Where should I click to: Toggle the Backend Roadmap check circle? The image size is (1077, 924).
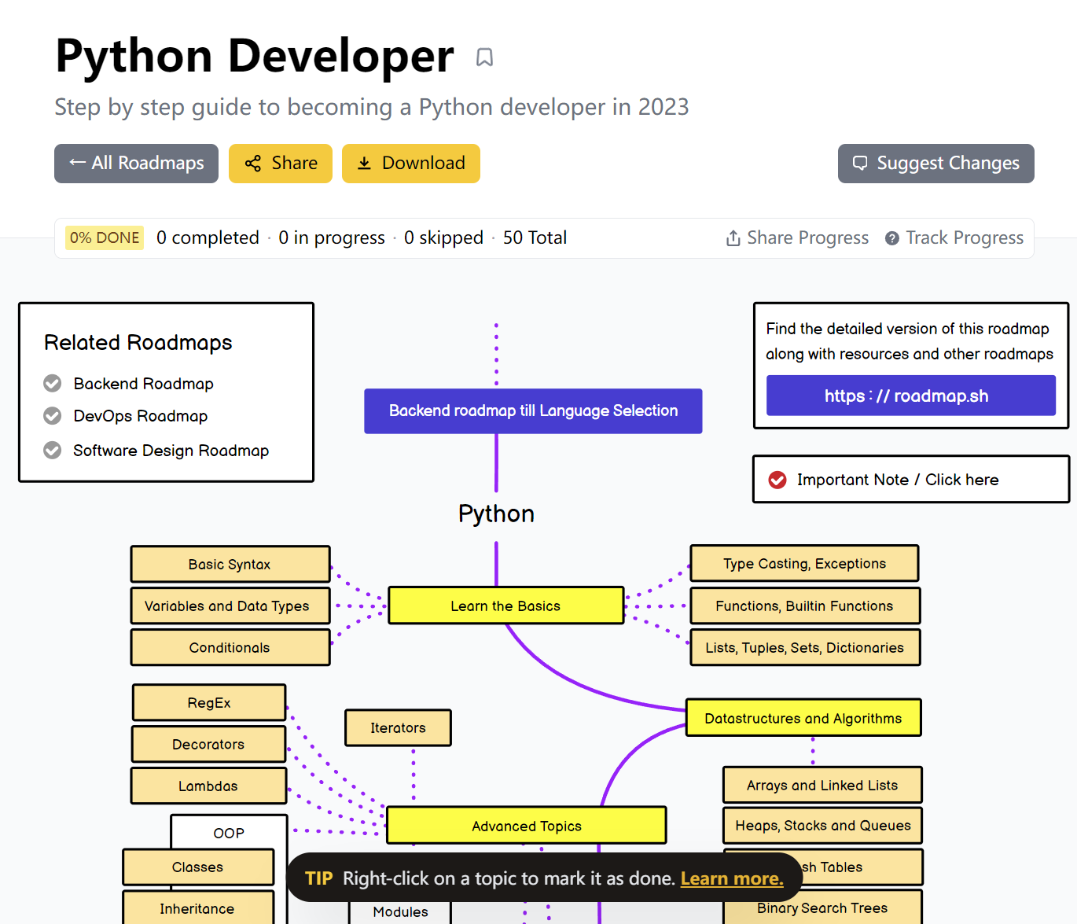pos(53,384)
